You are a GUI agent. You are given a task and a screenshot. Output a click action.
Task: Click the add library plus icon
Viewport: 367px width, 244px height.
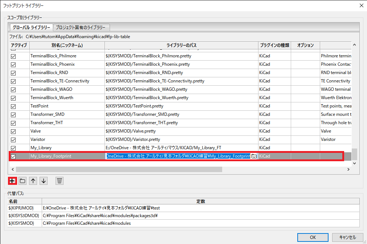pos(12,180)
